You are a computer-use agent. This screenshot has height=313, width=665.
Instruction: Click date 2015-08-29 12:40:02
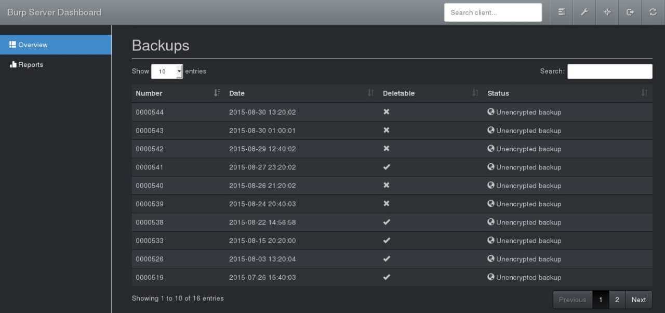click(262, 149)
